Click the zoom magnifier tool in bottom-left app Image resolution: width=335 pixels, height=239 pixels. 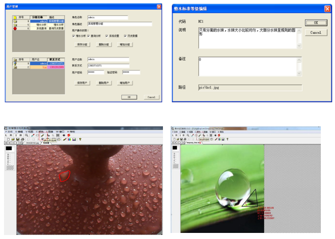[27, 135]
